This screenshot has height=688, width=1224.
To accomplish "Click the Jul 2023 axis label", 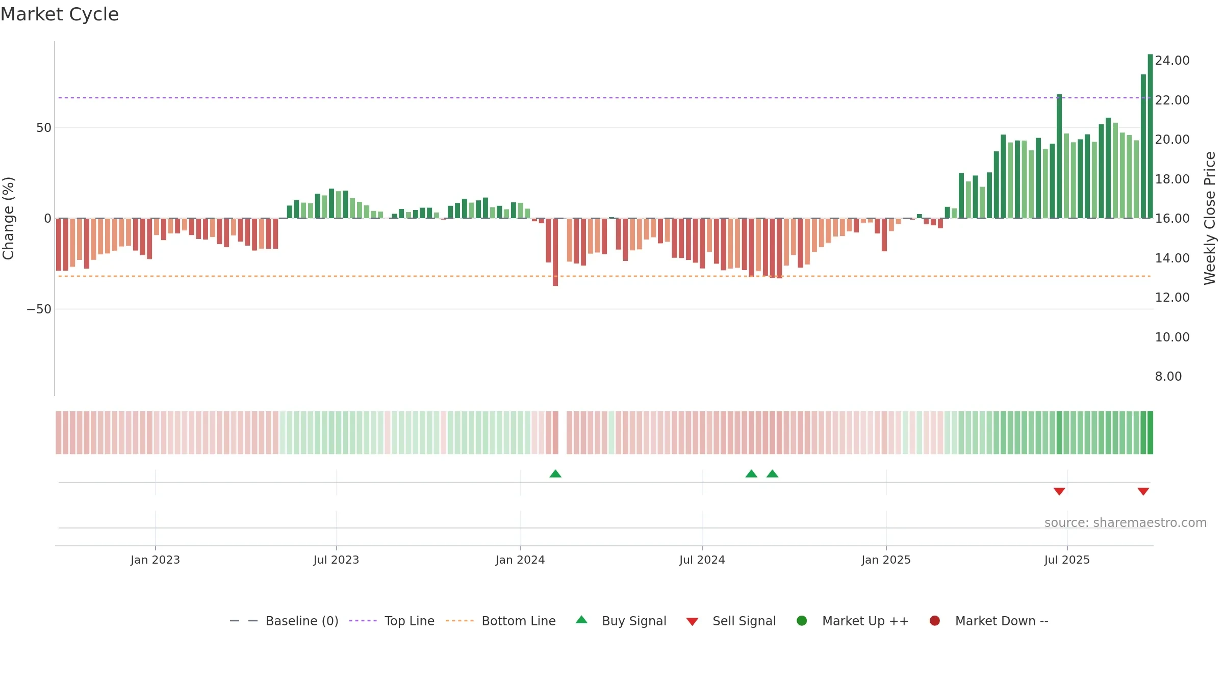I will (x=336, y=560).
